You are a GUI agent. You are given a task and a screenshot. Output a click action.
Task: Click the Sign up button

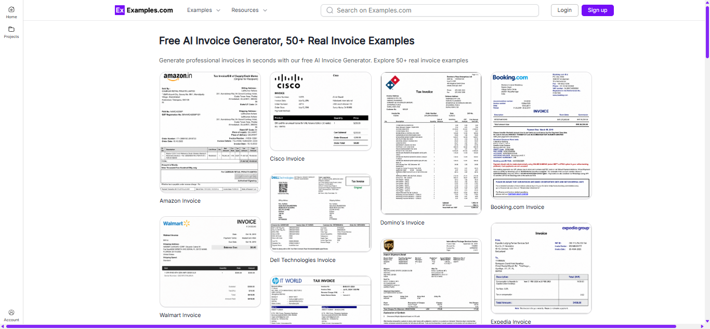pyautogui.click(x=598, y=10)
